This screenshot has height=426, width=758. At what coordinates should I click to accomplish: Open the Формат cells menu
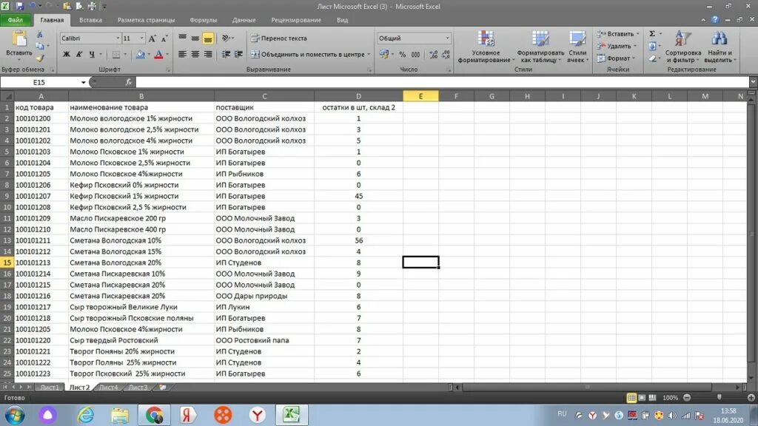pos(615,58)
